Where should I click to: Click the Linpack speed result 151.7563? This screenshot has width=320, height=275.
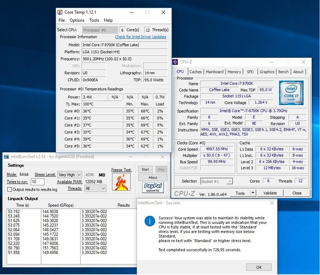point(50,248)
